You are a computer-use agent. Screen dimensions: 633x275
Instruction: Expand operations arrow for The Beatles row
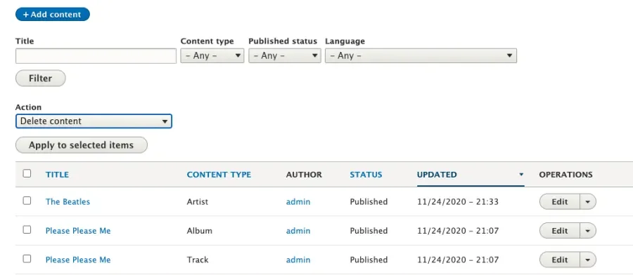pos(588,202)
